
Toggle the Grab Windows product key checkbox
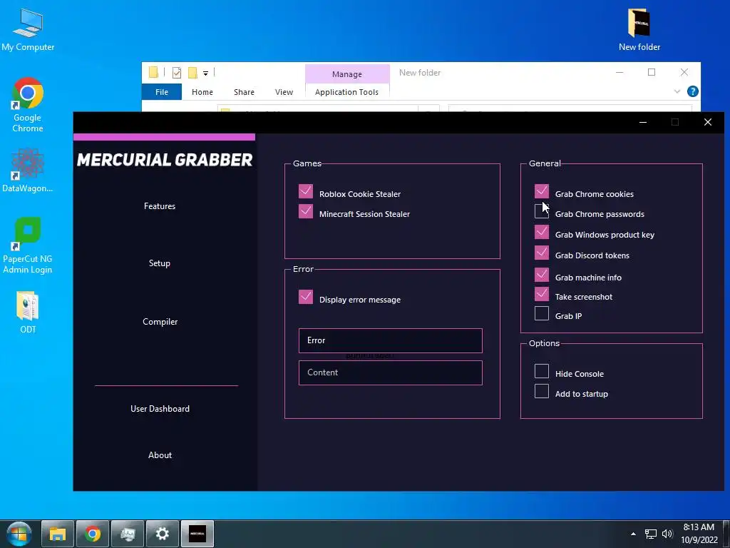pos(542,232)
